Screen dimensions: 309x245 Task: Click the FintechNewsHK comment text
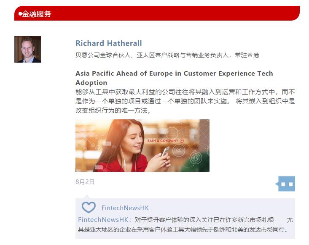pos(185,224)
